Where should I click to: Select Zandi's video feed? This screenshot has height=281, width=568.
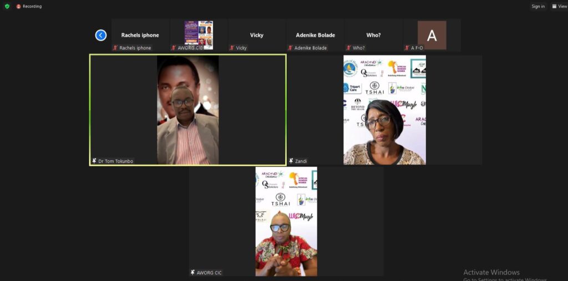384,110
